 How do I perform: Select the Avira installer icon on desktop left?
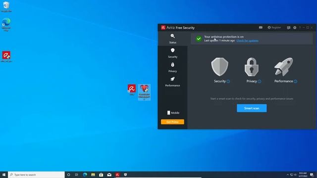6,56
